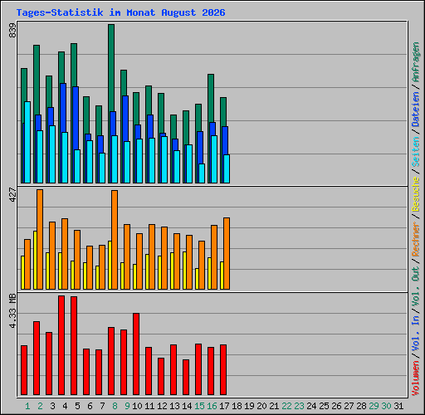
Task: Click the title 'Tages-Statistik im Monat August 2026'
Action: click(120, 12)
